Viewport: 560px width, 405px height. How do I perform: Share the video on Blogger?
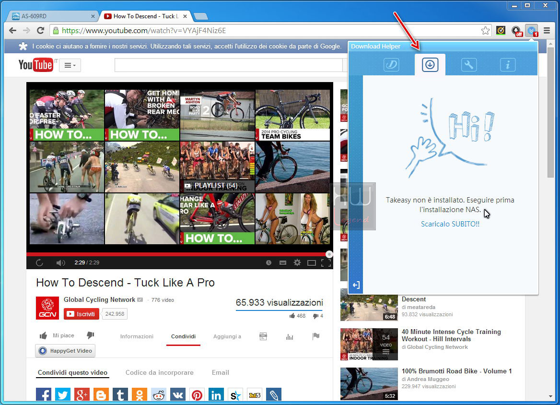coord(101,395)
